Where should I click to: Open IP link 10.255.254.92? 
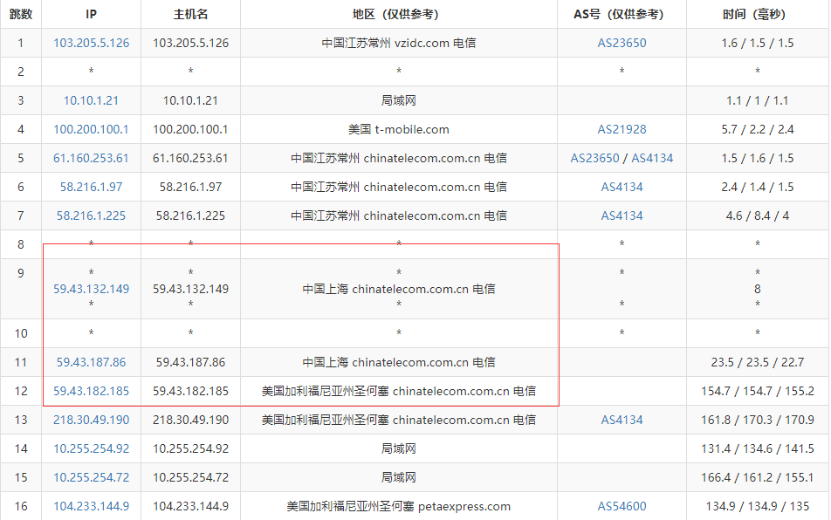pyautogui.click(x=91, y=448)
